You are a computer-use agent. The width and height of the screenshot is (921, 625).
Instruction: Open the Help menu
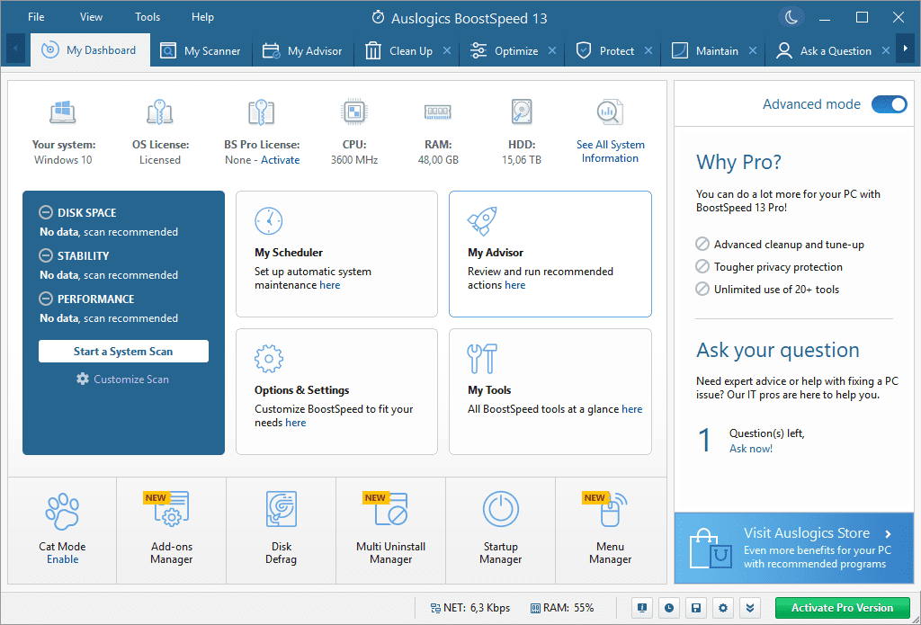point(202,17)
